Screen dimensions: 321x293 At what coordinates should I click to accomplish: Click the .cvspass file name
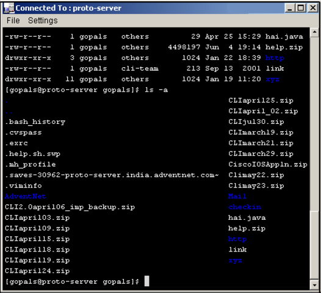pyautogui.click(x=23, y=132)
